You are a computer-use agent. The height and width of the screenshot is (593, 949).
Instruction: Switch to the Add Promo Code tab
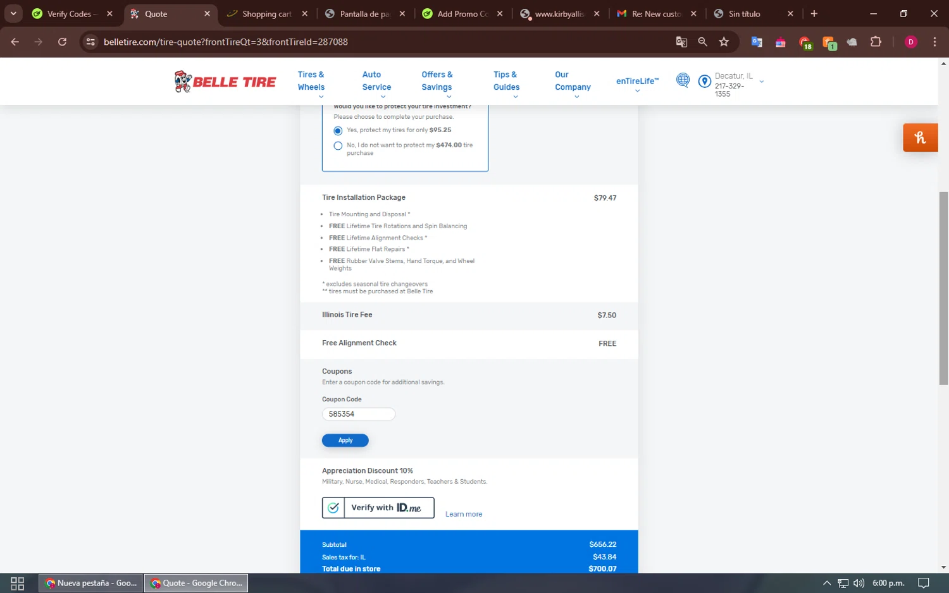pos(462,13)
